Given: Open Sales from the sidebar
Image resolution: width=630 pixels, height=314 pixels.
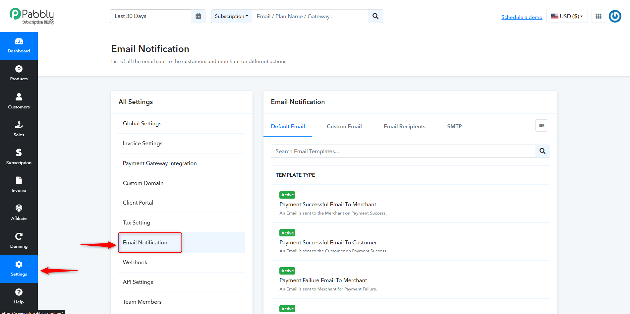Looking at the screenshot, I should pos(19,130).
